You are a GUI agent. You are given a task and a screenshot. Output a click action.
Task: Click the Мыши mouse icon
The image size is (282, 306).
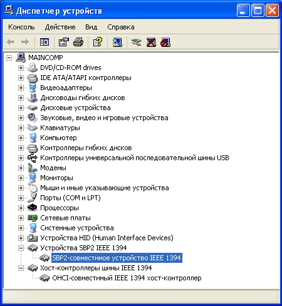point(33,188)
